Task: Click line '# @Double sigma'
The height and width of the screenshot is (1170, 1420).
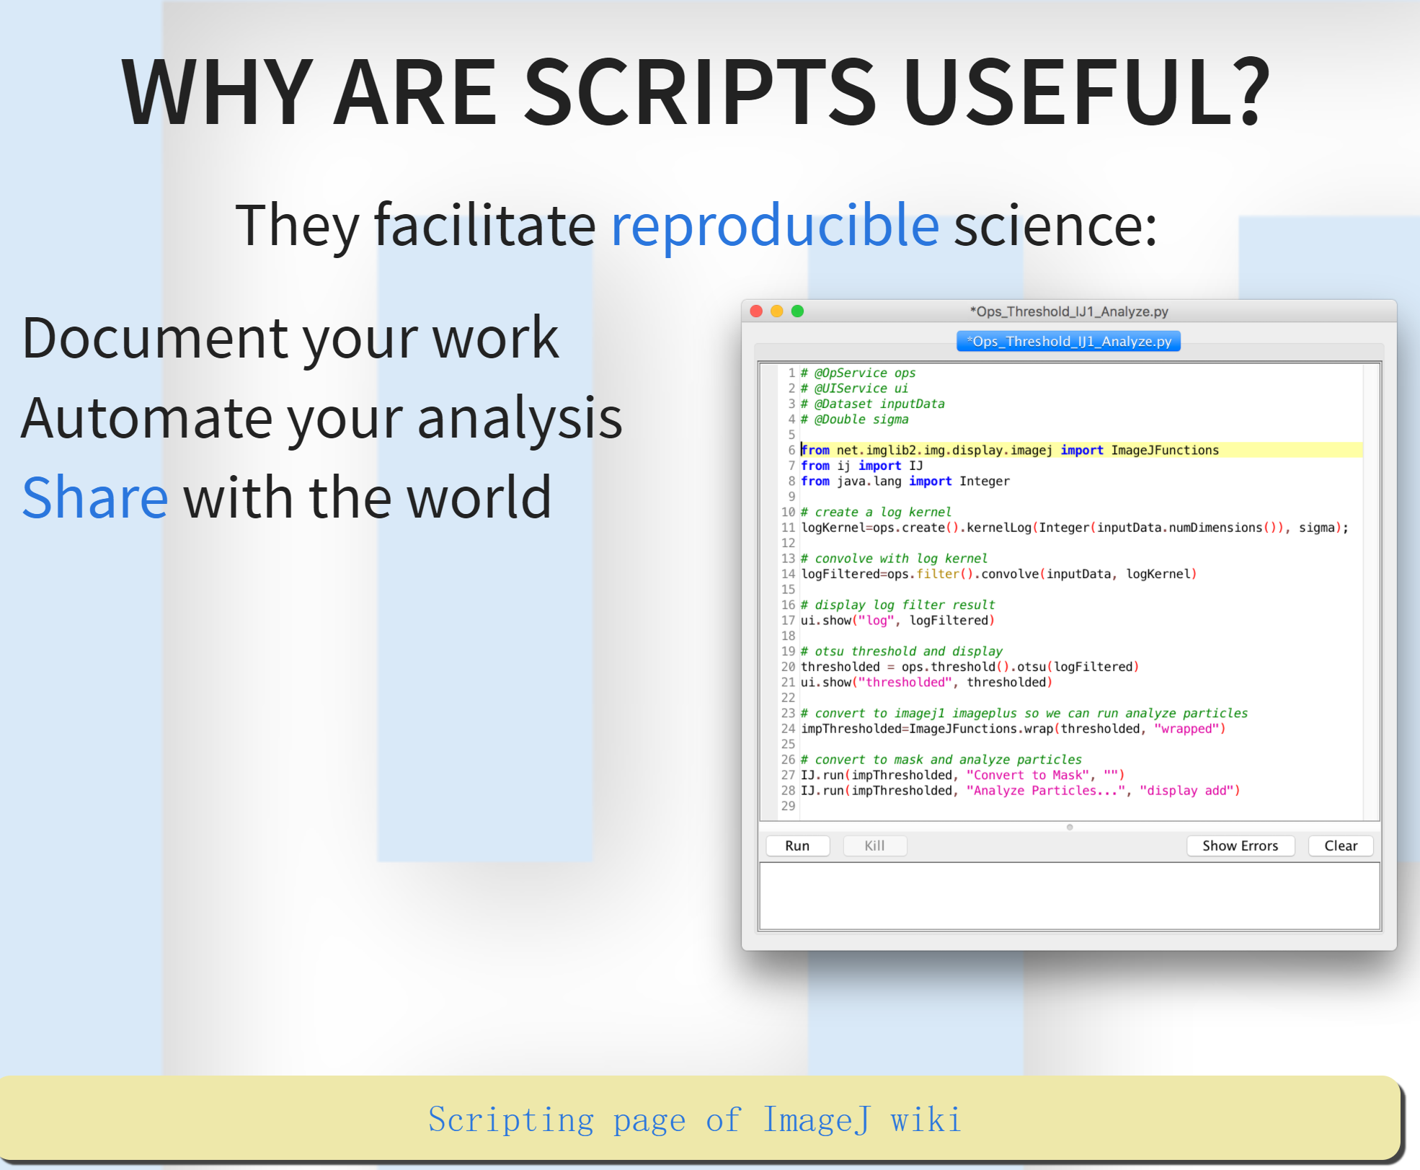Action: (x=854, y=419)
